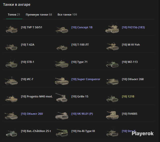160x142 pixels.
Task: Open the [10] Объект 260 link
Action: coord(32,114)
